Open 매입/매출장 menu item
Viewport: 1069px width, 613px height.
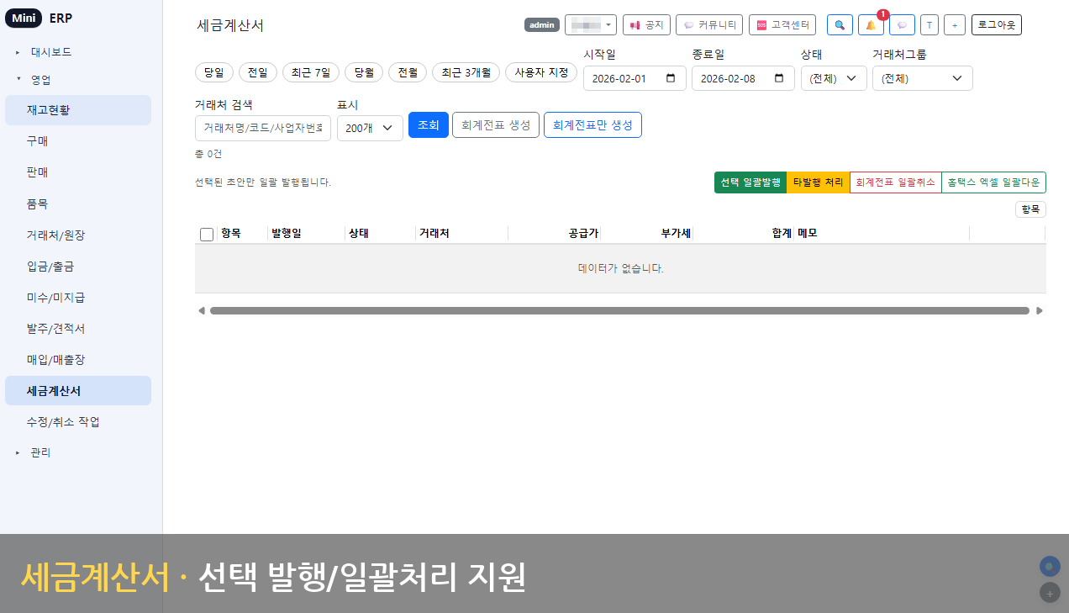[x=78, y=359]
